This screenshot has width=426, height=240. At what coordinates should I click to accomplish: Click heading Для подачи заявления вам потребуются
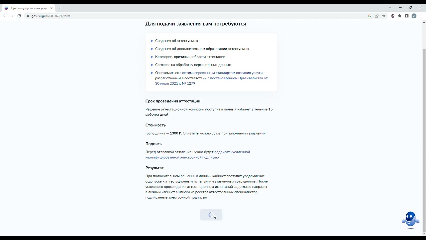[196, 24]
